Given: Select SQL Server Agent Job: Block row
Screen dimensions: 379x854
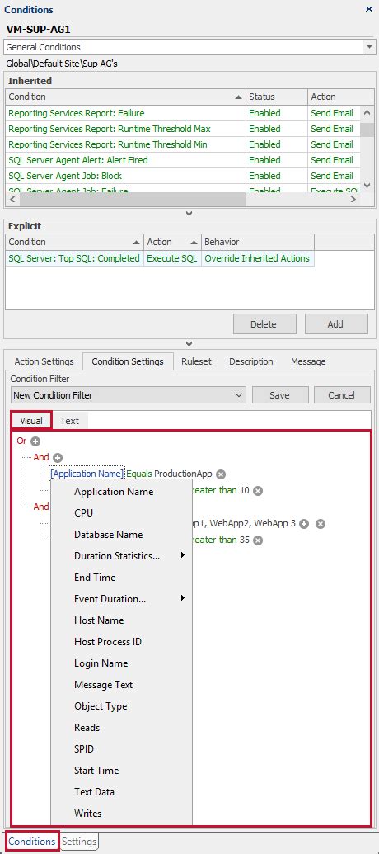Looking at the screenshot, I should coord(183,176).
